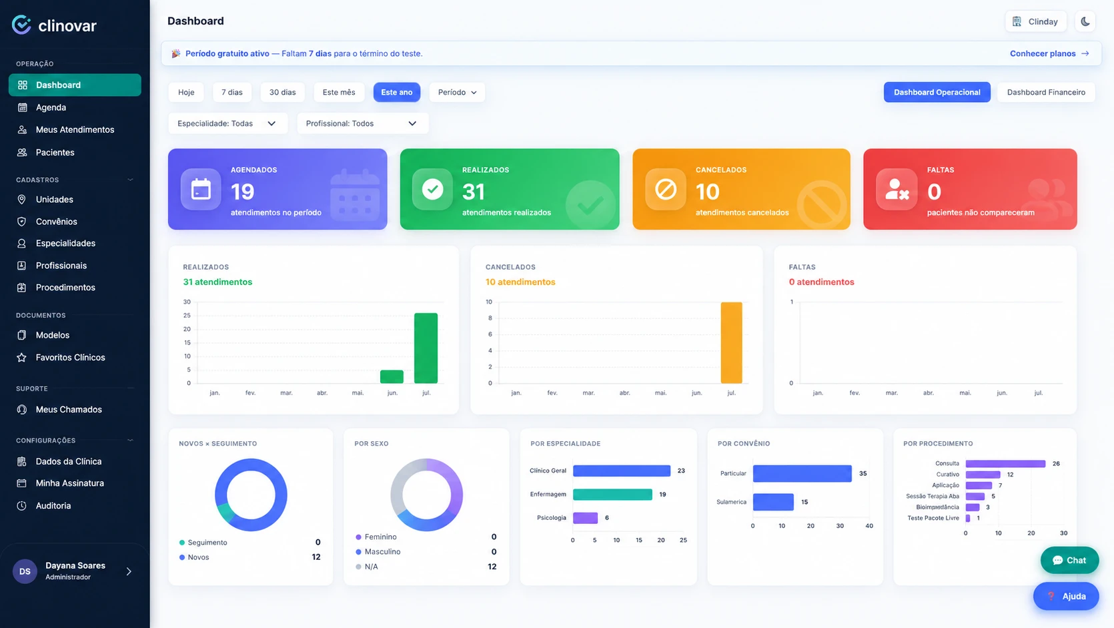The height and width of the screenshot is (628, 1114).
Task: Select the 7 dias period filter
Action: pos(232,92)
